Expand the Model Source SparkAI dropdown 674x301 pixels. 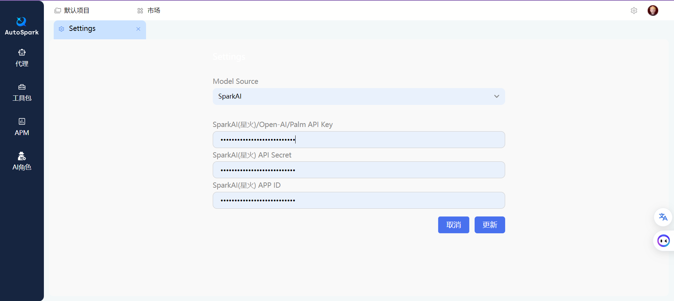[x=359, y=96]
